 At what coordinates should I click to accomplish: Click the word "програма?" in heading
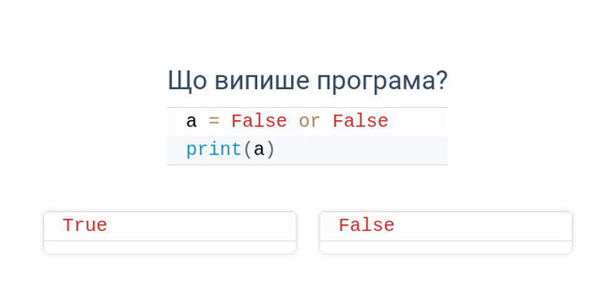coord(382,82)
